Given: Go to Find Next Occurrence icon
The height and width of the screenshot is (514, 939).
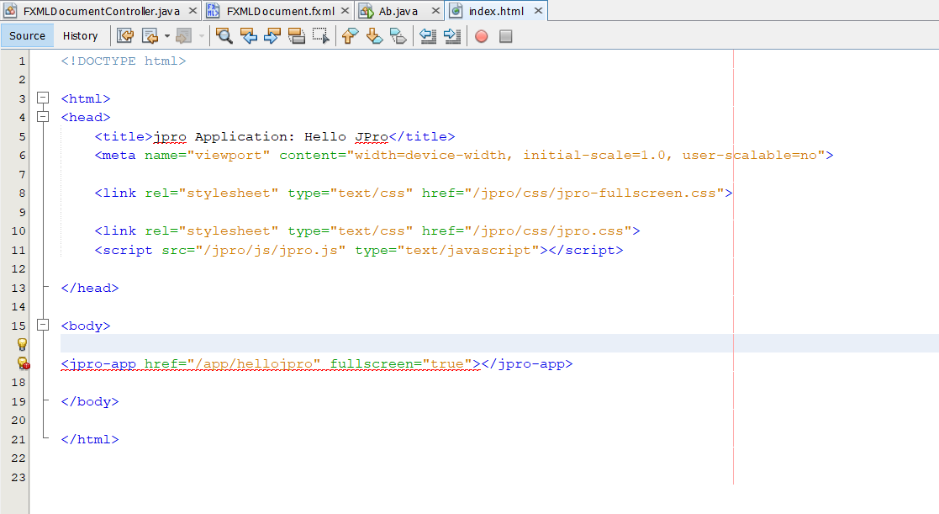Looking at the screenshot, I should (272, 36).
